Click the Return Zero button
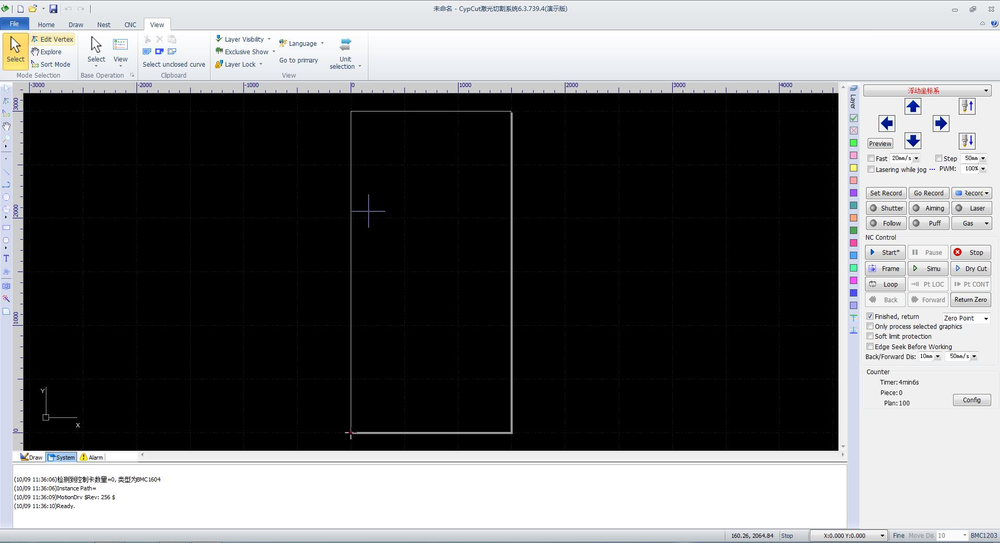Image resolution: width=1000 pixels, height=543 pixels. point(970,300)
